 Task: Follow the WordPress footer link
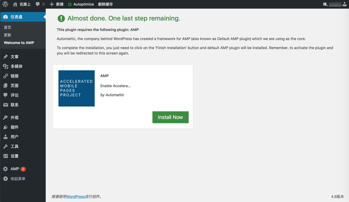(75, 197)
